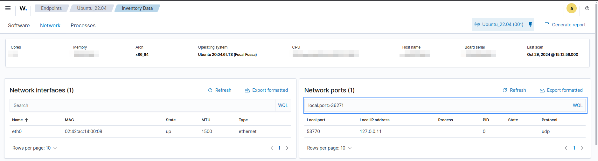Expand Rows per page for network interfaces
The height and width of the screenshot is (161, 598).
click(x=35, y=148)
